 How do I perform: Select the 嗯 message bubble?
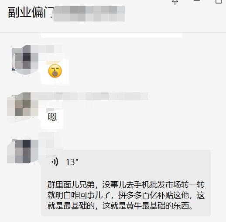(x=52, y=119)
